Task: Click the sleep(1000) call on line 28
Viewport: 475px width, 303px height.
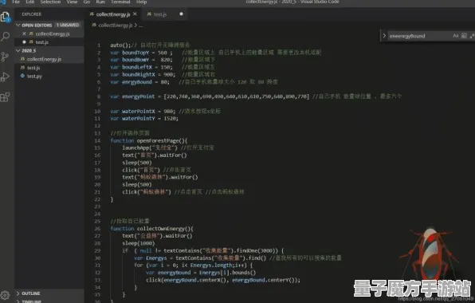Action: pos(139,243)
